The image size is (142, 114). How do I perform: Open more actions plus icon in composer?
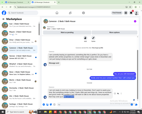(x=44, y=105)
